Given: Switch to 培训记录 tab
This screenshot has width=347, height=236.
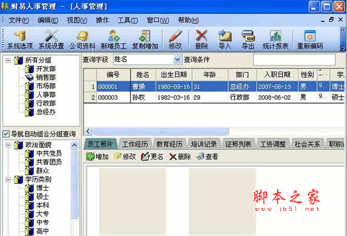Looking at the screenshot, I should click(x=204, y=144).
